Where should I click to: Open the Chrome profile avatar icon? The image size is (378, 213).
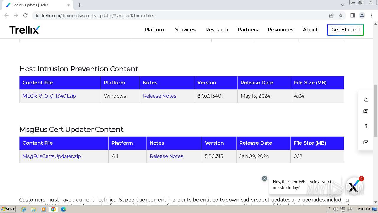click(x=362, y=15)
